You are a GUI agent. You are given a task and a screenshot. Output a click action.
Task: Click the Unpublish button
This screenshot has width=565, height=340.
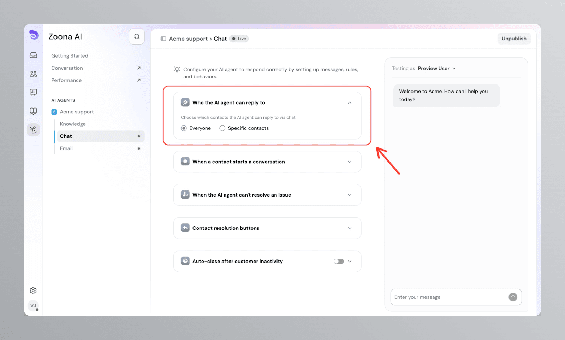[x=514, y=39]
